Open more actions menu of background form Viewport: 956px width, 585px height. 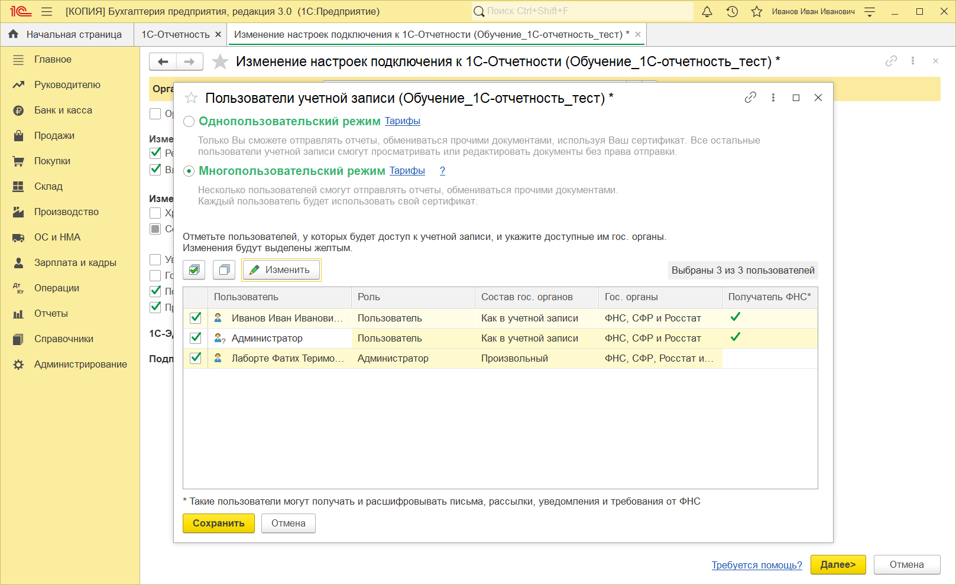coord(913,61)
